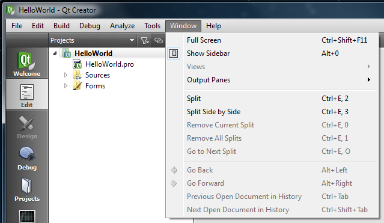Viewport: 384px width, 223px height.
Task: Select the Views menu entry
Action: pos(272,67)
